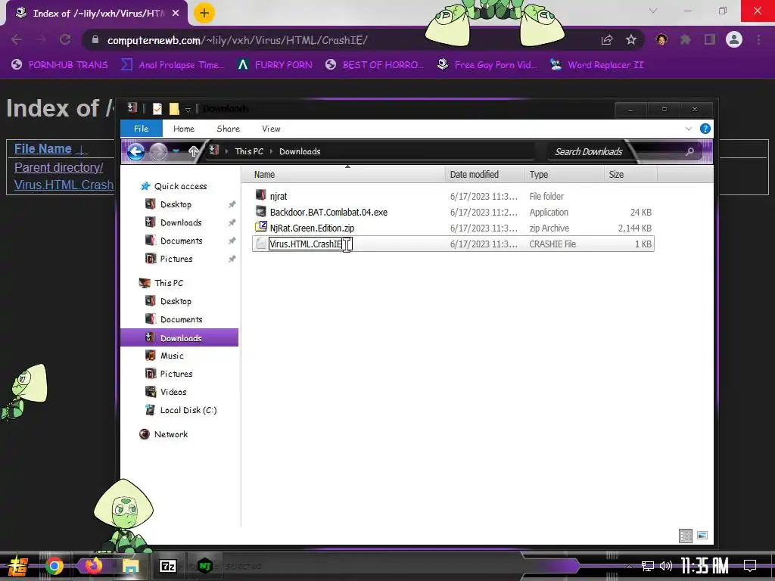Image resolution: width=775 pixels, height=581 pixels.
Task: Sort files by Type column
Action: 563,175
